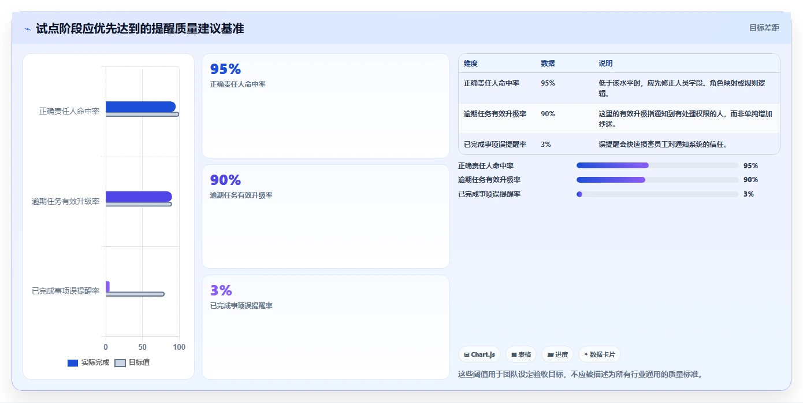Click the 正确责任人命中率 progress bar
803x403 pixels.
tap(657, 165)
